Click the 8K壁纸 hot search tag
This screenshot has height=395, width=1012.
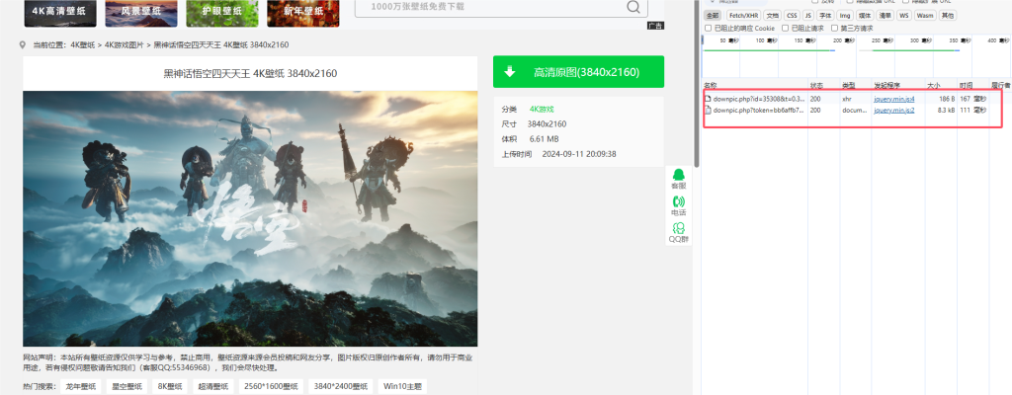tap(168, 387)
